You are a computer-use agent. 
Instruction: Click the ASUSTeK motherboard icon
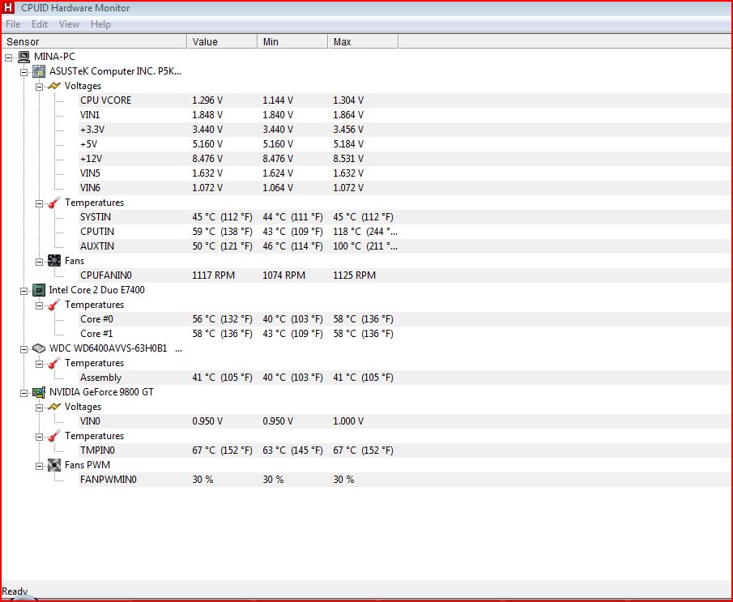pyautogui.click(x=39, y=71)
